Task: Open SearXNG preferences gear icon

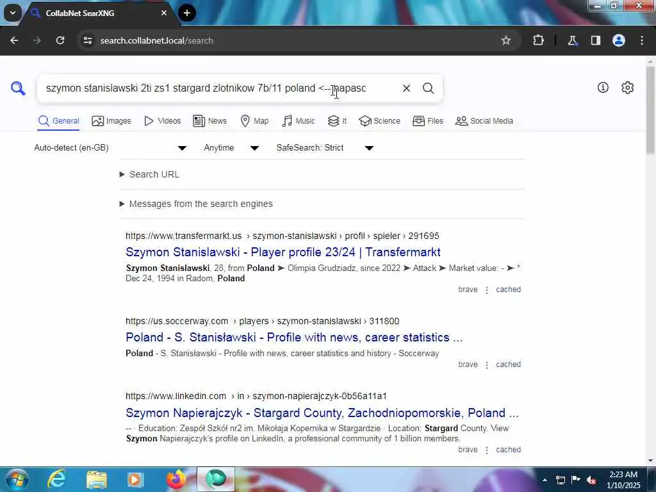Action: [x=627, y=87]
